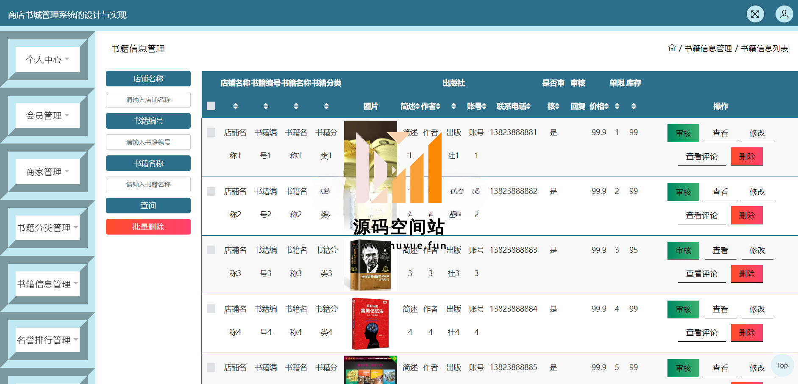This screenshot has height=384, width=798.
Task: Focus the 请输入店铺名称 input field
Action: (148, 99)
